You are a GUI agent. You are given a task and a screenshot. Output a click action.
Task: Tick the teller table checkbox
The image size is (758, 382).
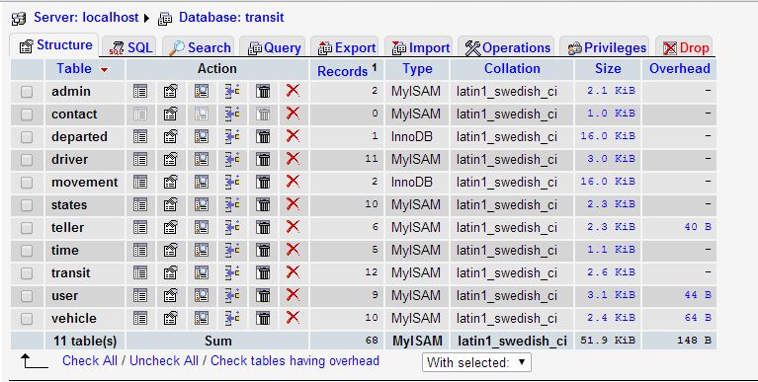click(27, 228)
